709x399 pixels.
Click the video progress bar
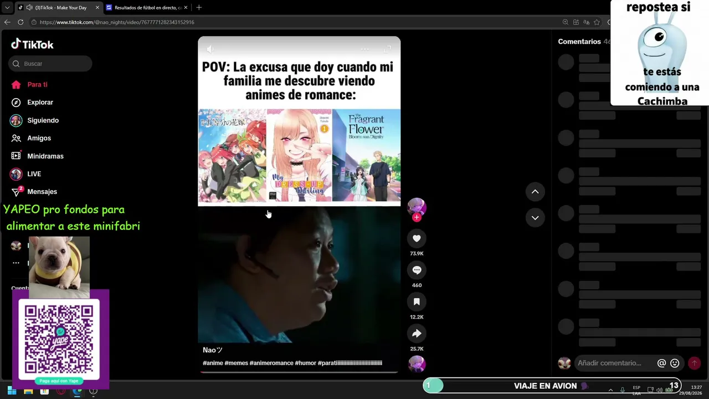[x=299, y=372]
